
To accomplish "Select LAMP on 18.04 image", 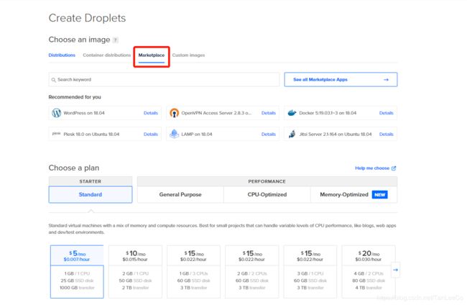I will 223,135.
